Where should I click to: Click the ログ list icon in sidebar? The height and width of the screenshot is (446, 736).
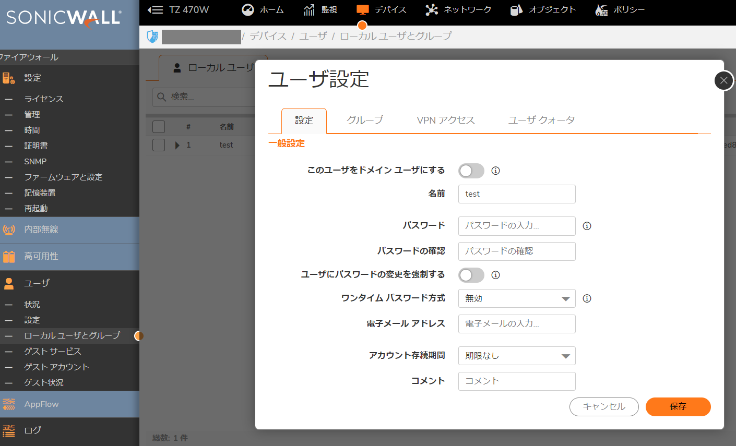coord(9,430)
